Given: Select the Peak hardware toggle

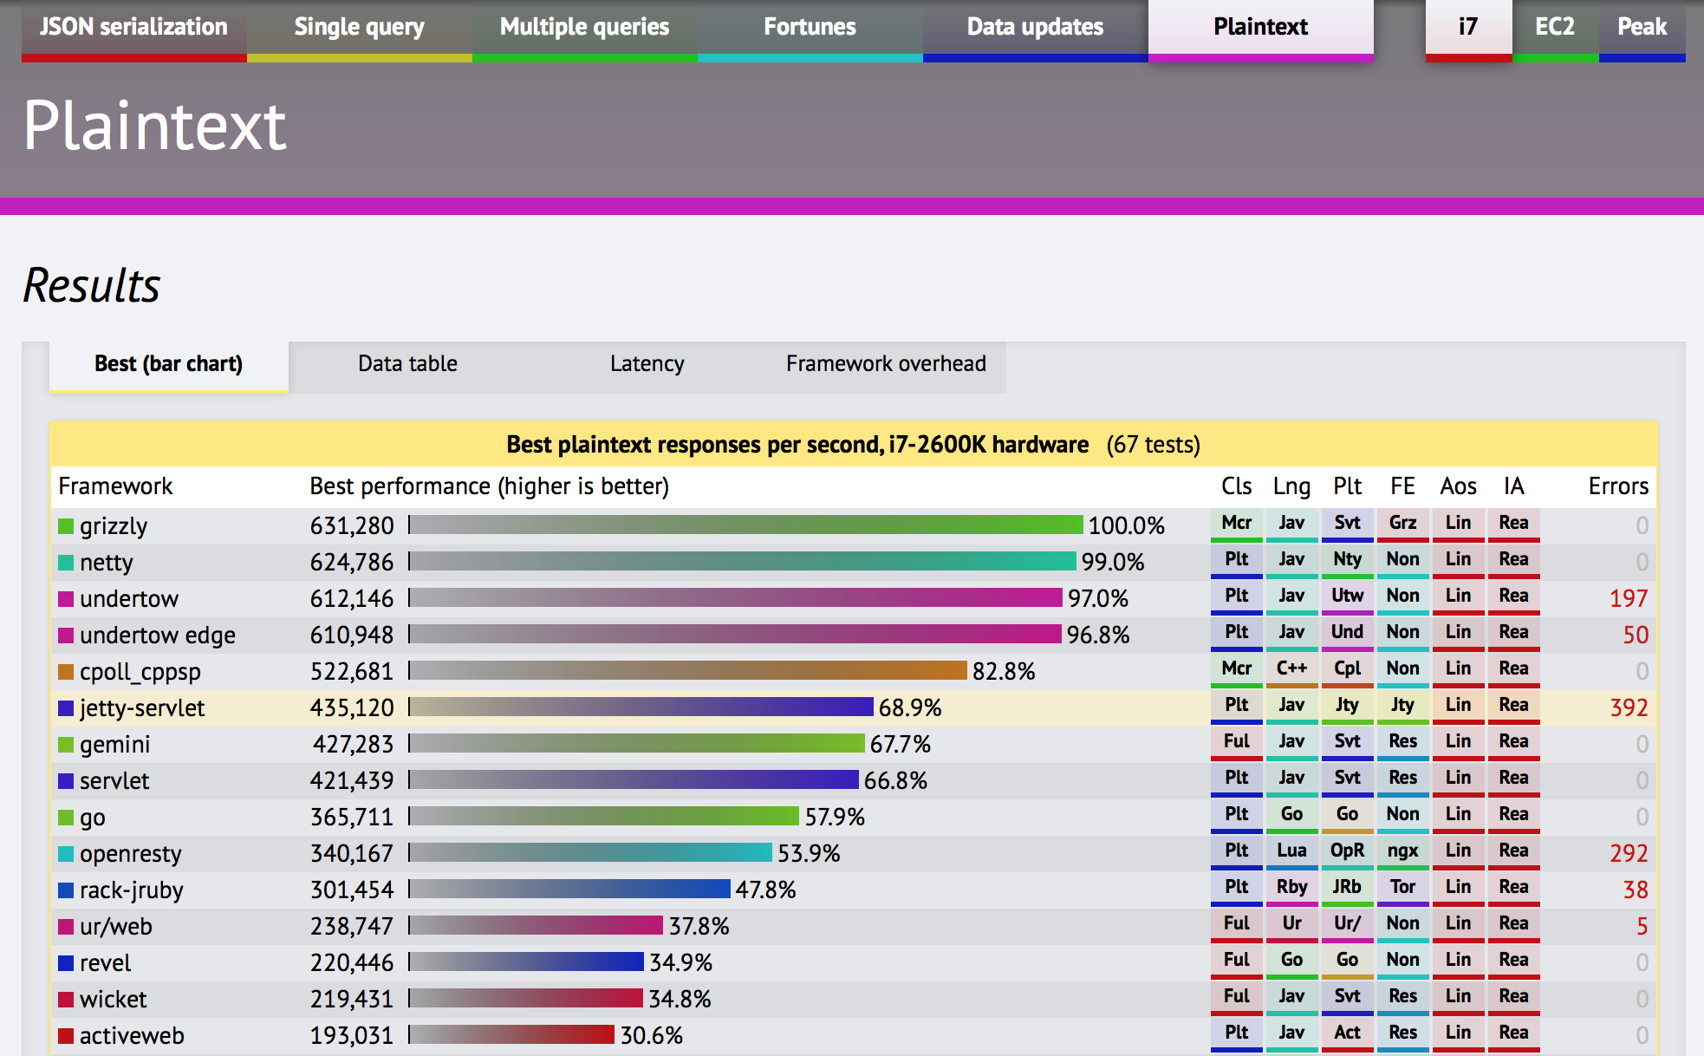Looking at the screenshot, I should pyautogui.click(x=1642, y=27).
